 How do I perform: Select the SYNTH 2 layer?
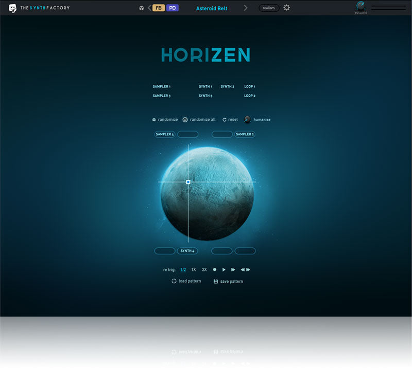pyautogui.click(x=227, y=86)
